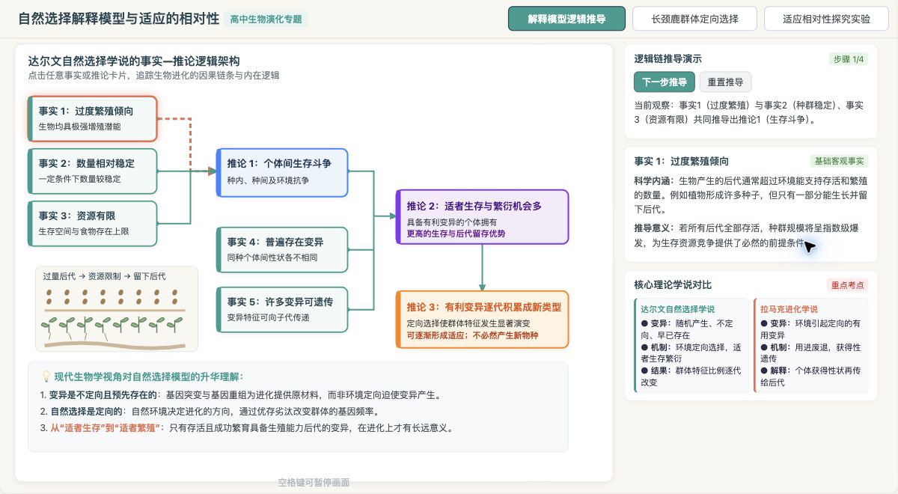Screen dimensions: 898x494
Task: Click the 逻辑链推导演示 heading
Action: (x=668, y=58)
